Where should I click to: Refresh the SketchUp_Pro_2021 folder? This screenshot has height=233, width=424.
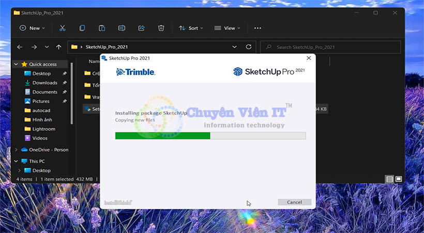249,47
